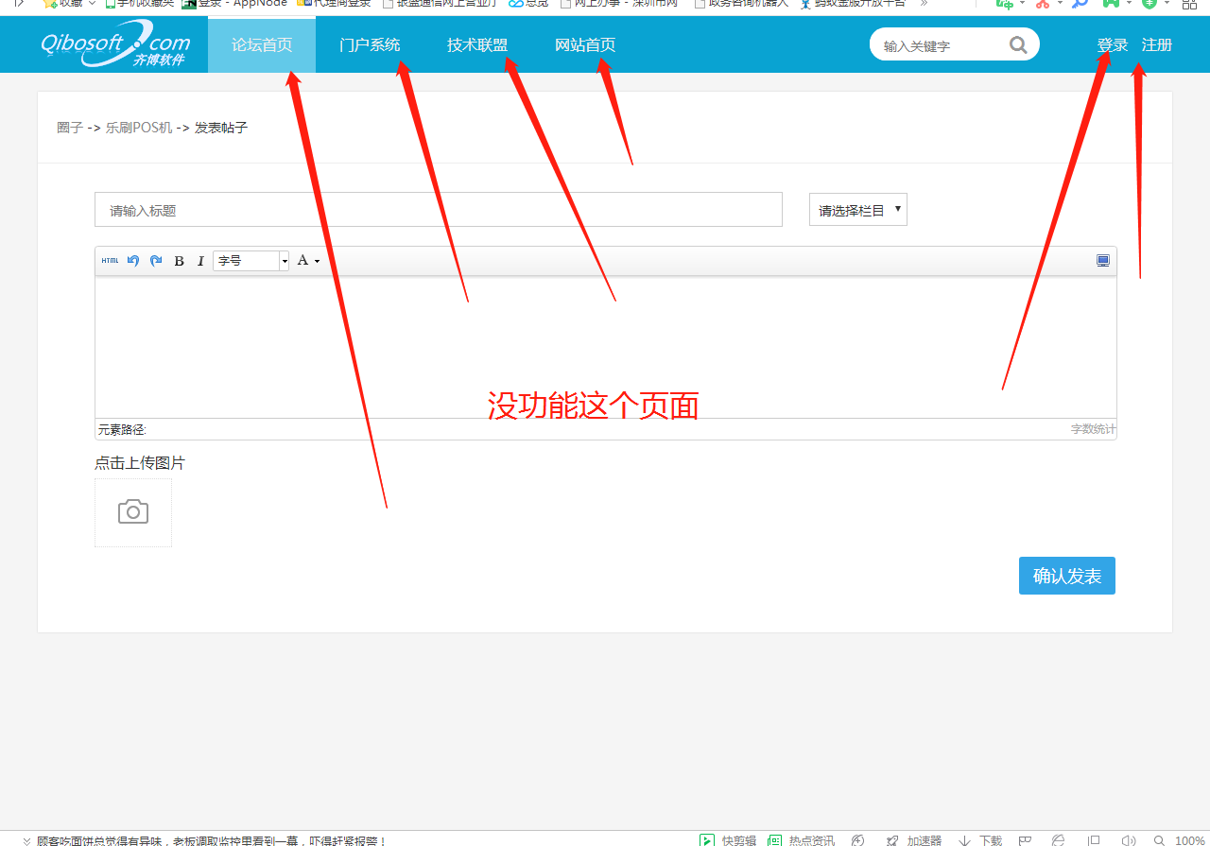Click the 登录 login link
1210x846 pixels.
point(1112,44)
